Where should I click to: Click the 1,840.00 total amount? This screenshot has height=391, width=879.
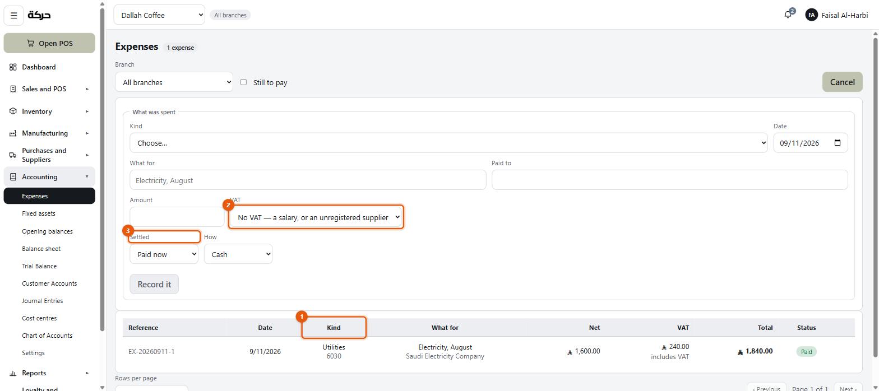(755, 351)
